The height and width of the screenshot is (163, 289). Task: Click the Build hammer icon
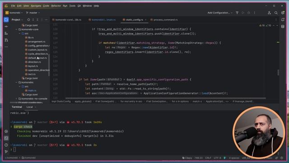[237, 13]
